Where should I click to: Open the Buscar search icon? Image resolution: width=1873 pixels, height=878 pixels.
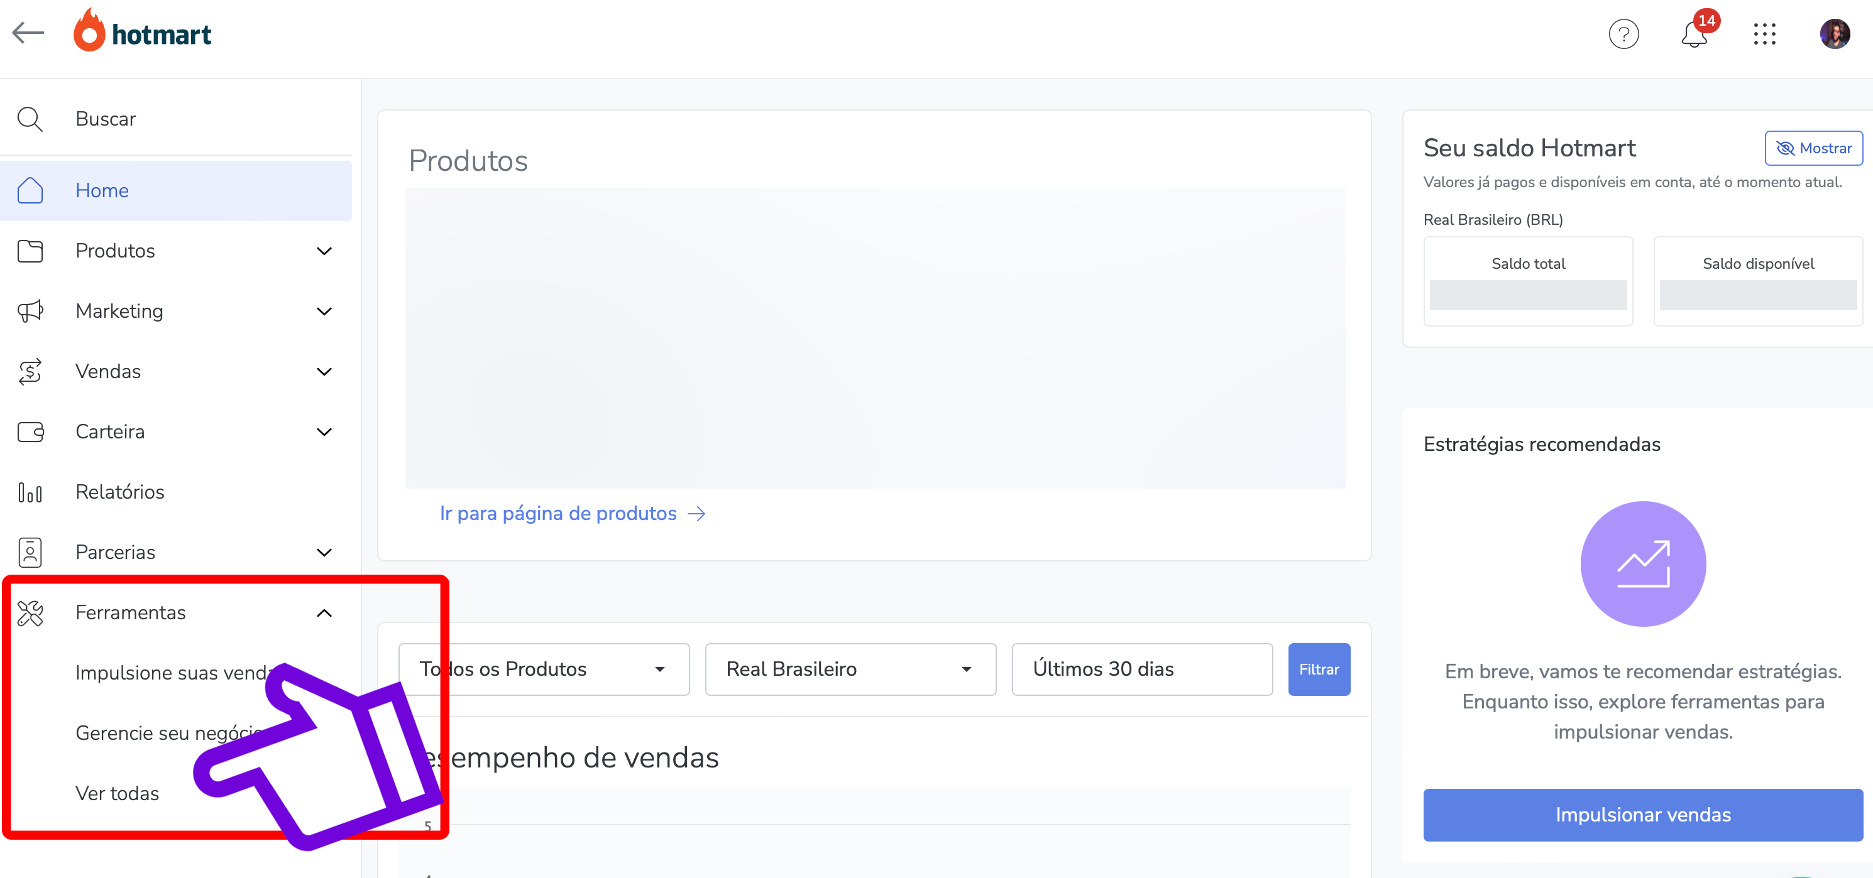point(29,119)
